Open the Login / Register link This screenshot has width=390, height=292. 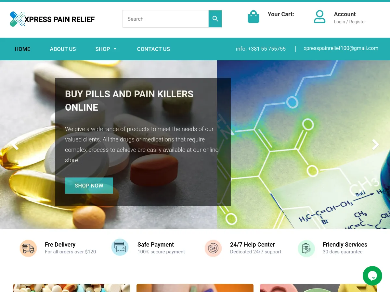350,22
